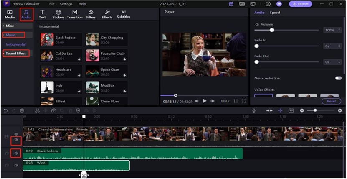Open the Settings menu
Screen dimensions: 347x179
coord(66,4)
